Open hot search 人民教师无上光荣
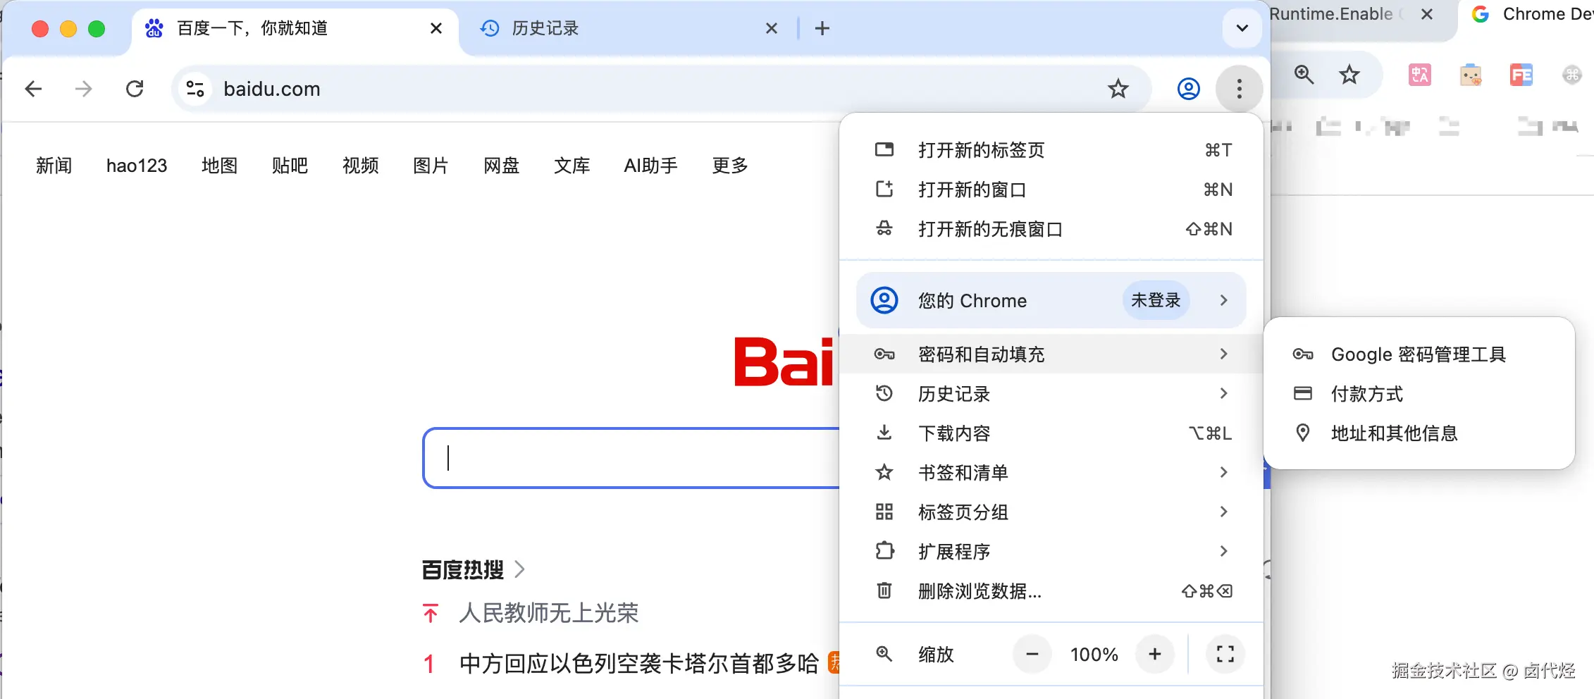This screenshot has height=699, width=1594. point(548,613)
